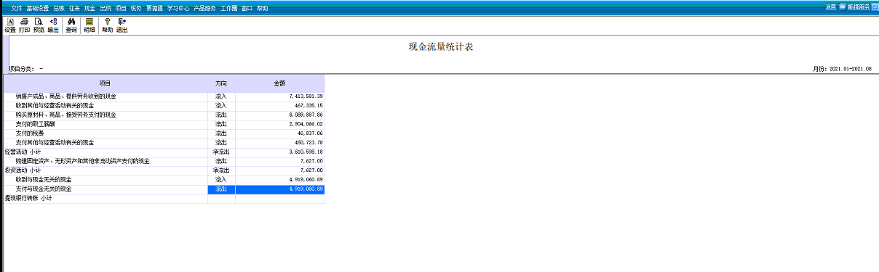Open the 设置 (settings) toolbar icon

point(9,25)
